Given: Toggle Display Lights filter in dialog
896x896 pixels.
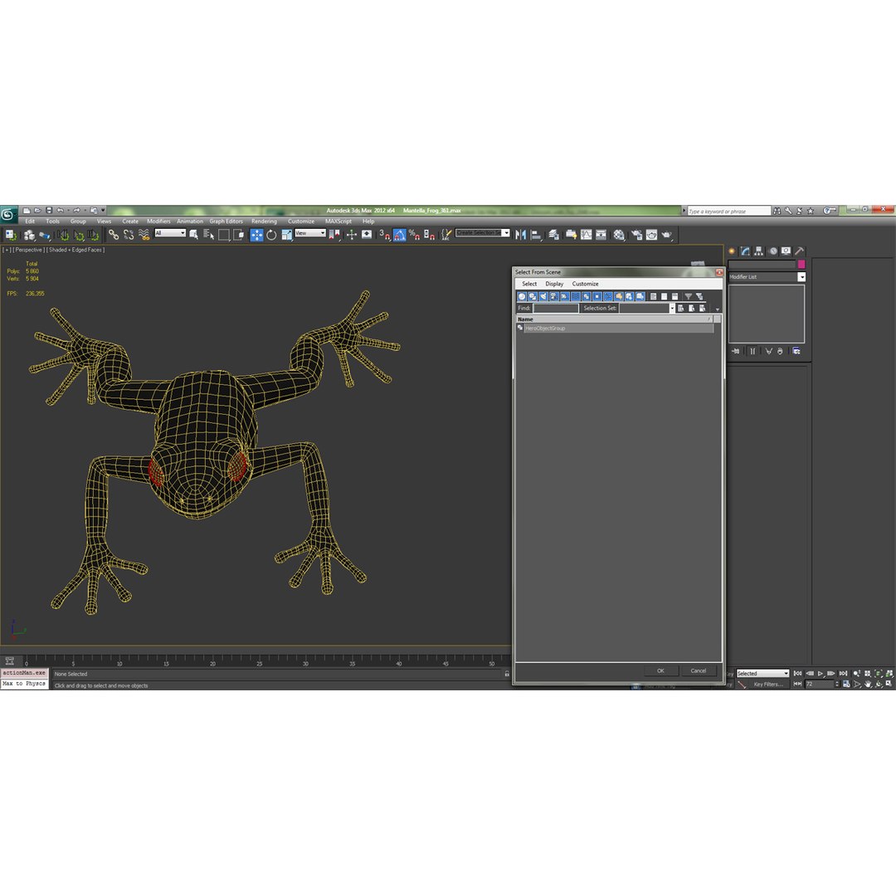Looking at the screenshot, I should point(543,296).
